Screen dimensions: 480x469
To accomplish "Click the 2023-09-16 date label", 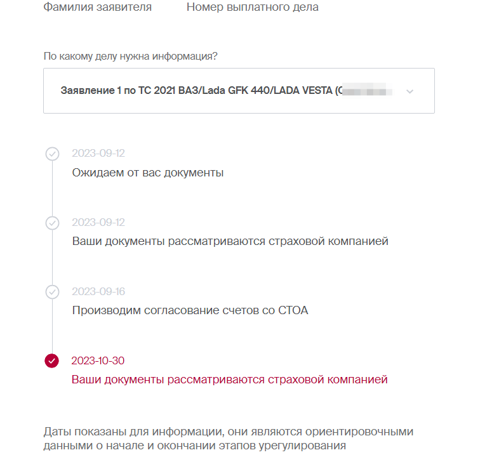I will (98, 291).
